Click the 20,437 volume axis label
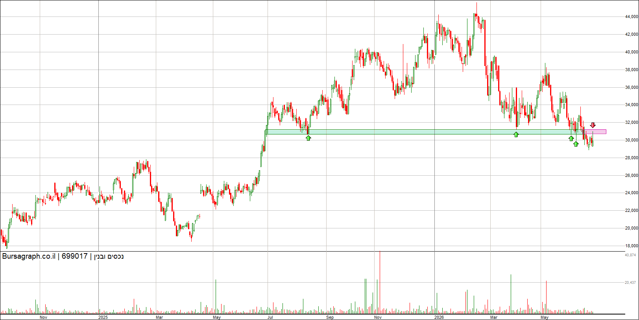639x320 pixels. coord(630,283)
